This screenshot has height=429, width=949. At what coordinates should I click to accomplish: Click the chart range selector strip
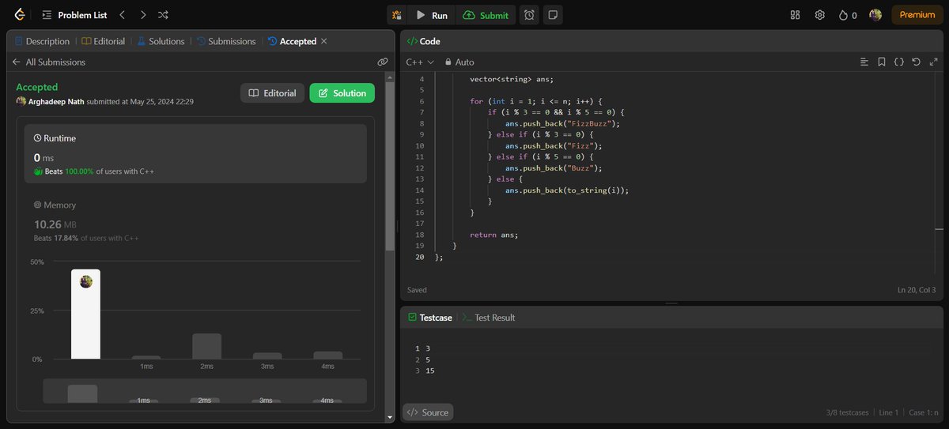point(205,392)
